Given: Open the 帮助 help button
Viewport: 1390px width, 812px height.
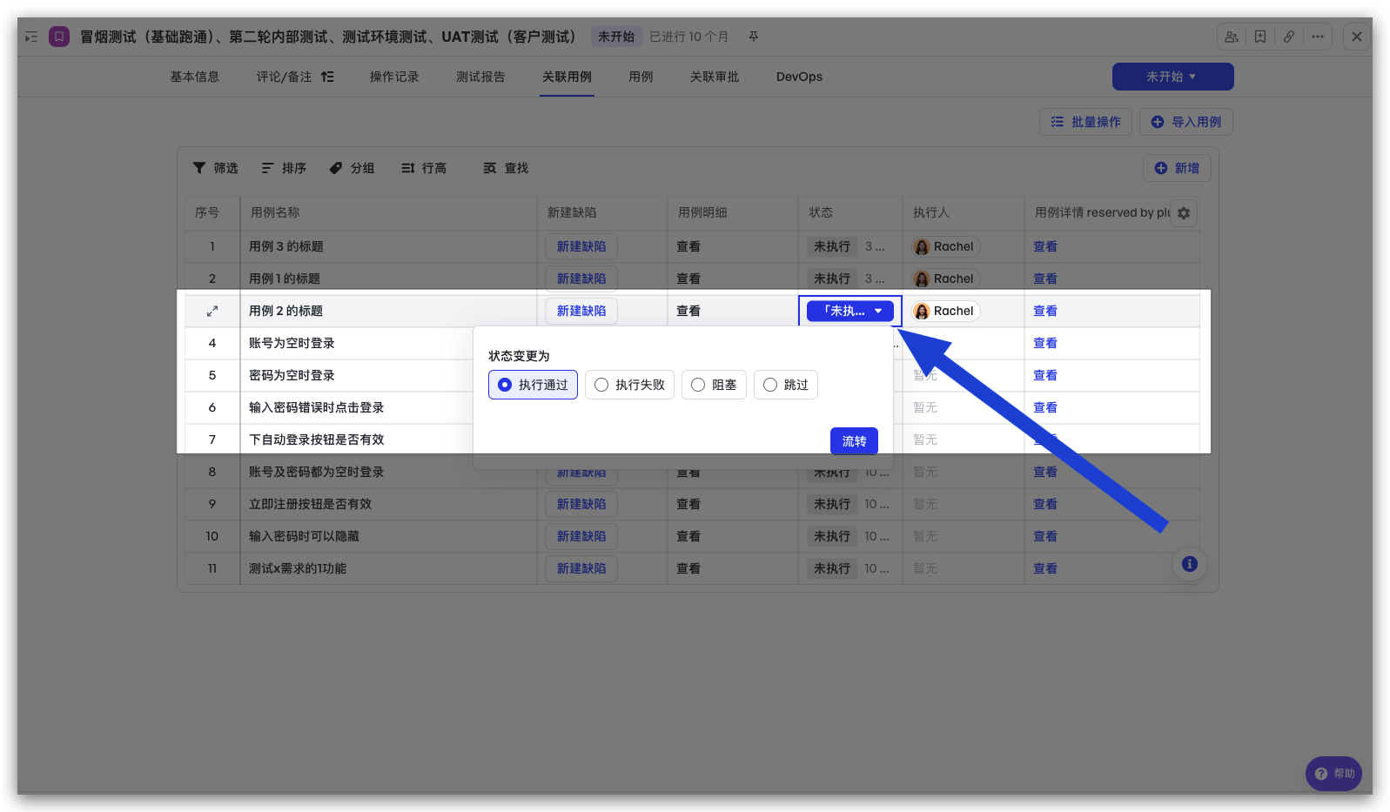Looking at the screenshot, I should click(1333, 774).
